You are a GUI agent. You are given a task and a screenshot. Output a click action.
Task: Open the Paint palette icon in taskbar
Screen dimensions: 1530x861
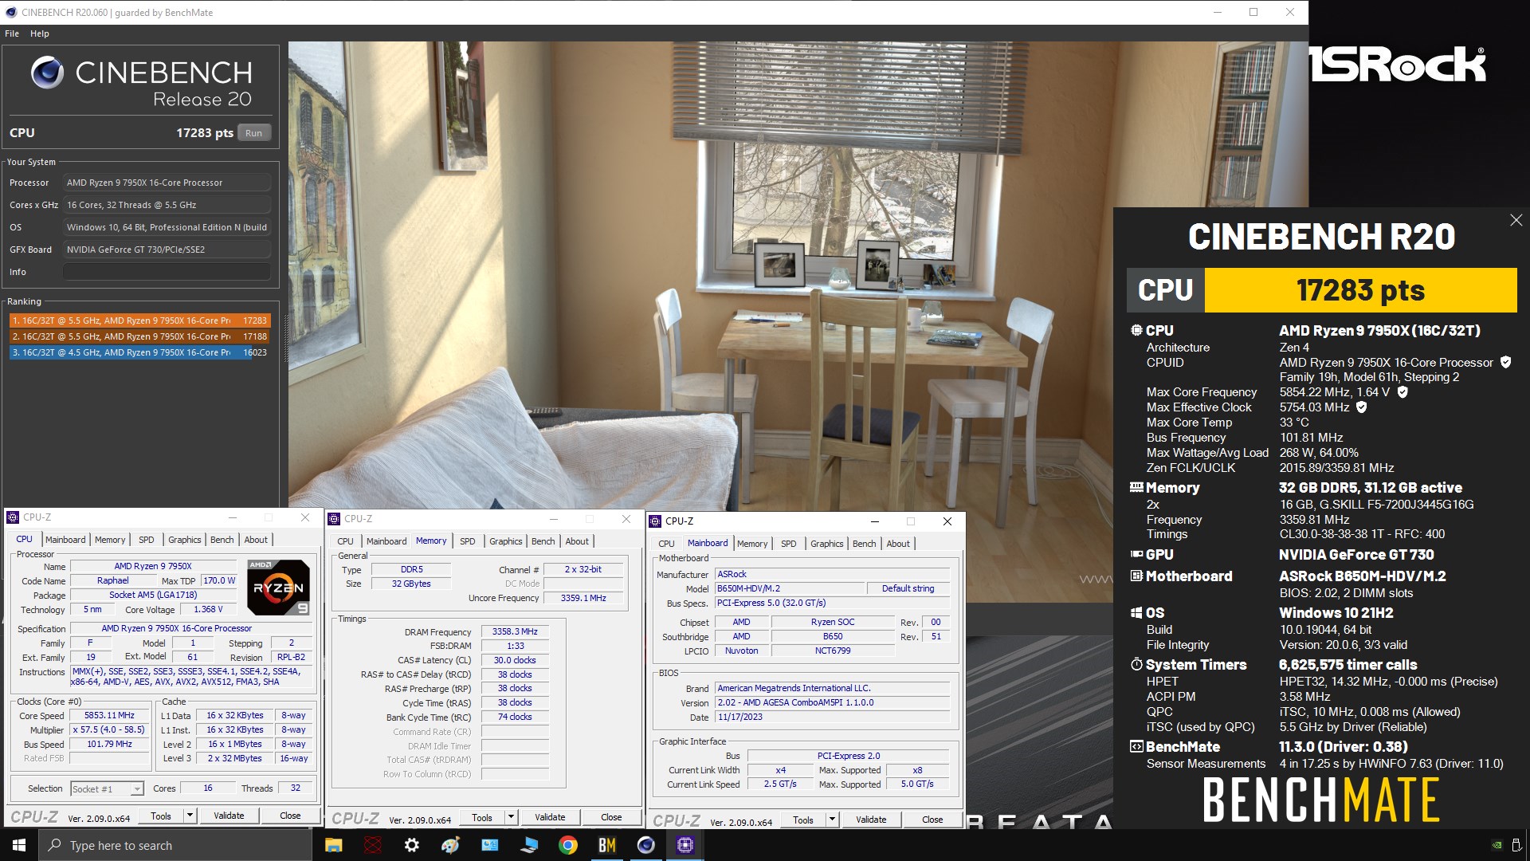[x=450, y=845]
